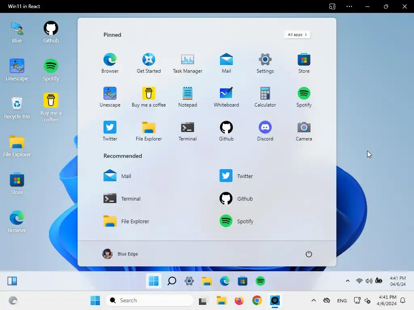
Task: Open Chrome on the host taskbar
Action: pyautogui.click(x=257, y=300)
